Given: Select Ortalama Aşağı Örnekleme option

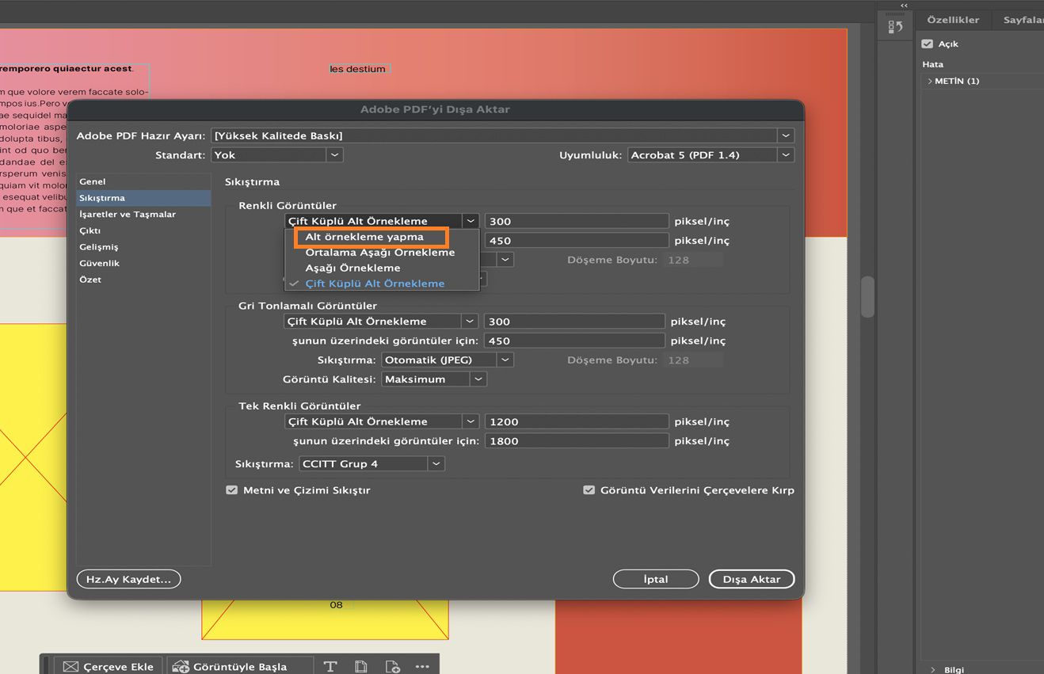Looking at the screenshot, I should pos(382,253).
